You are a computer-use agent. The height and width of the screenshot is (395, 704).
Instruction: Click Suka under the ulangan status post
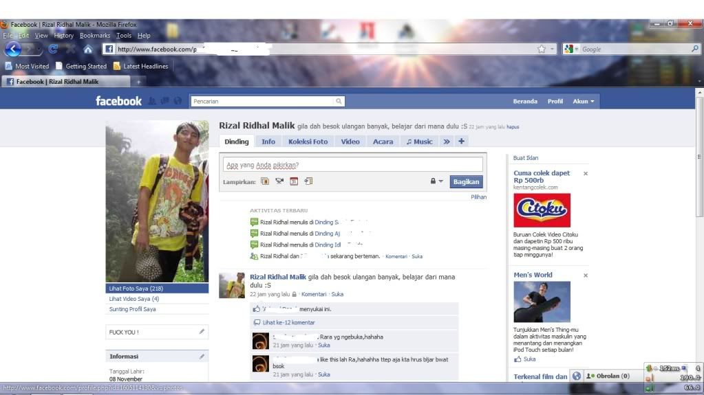pyautogui.click(x=337, y=294)
